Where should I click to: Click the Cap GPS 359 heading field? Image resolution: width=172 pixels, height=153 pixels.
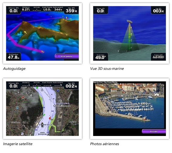pos(71,10)
